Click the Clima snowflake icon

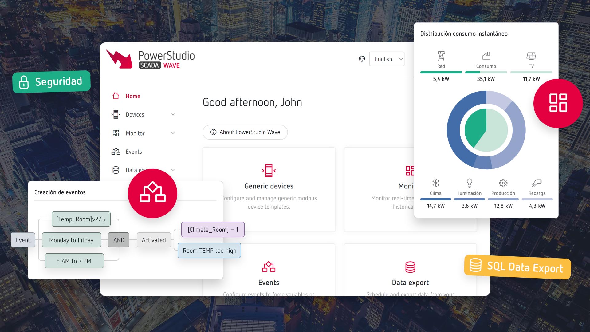point(435,183)
